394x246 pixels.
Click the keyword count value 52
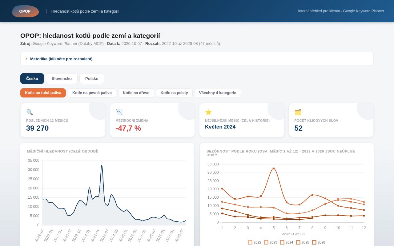pos(299,128)
